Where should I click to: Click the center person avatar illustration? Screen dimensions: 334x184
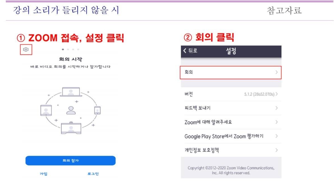(x=71, y=110)
